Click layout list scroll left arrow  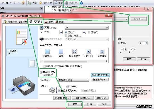click(42, 61)
